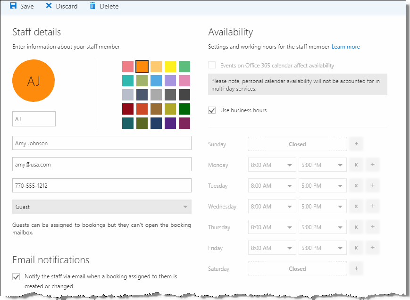Pick the yellow color swatch
The height and width of the screenshot is (300, 410).
coord(170,66)
